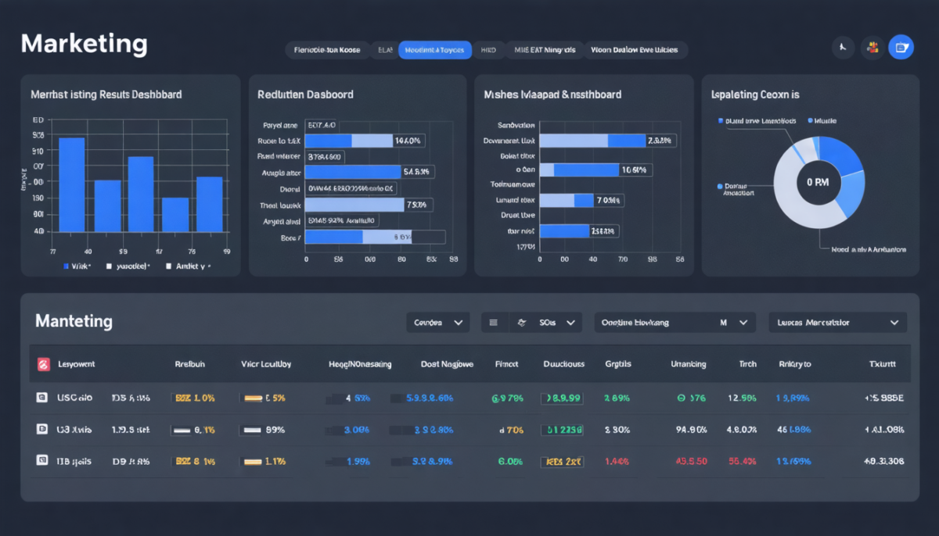Select the highlighted blue tab in top navigation

435,50
